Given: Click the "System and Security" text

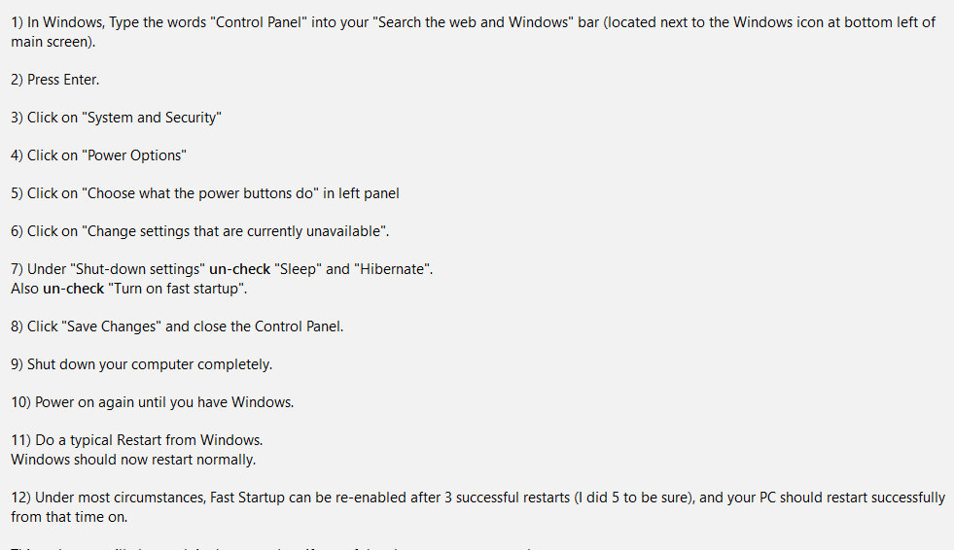Looking at the screenshot, I should tap(155, 118).
